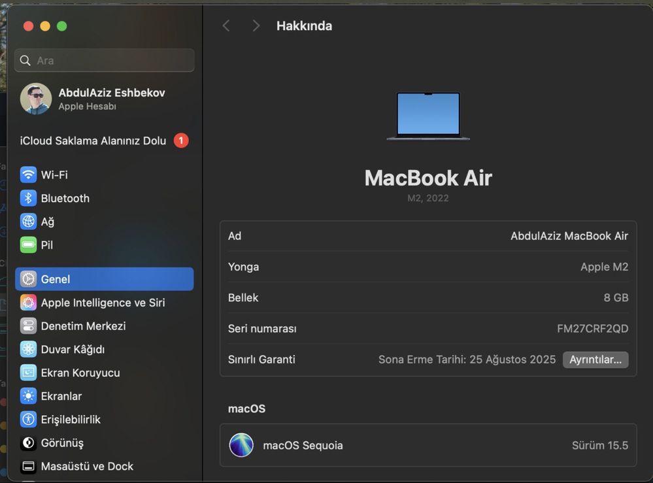The image size is (653, 483).
Task: Click the Bellek row label
Action: (243, 298)
